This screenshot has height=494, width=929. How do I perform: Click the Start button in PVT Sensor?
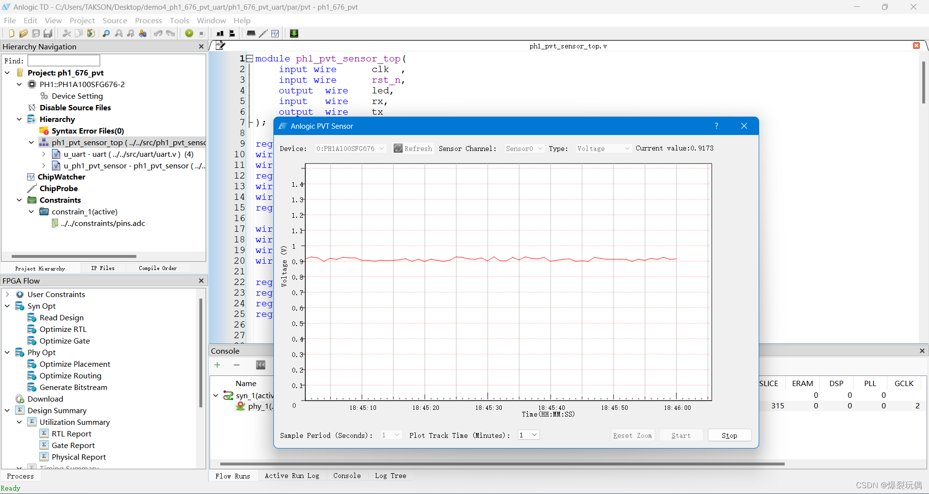click(x=681, y=435)
